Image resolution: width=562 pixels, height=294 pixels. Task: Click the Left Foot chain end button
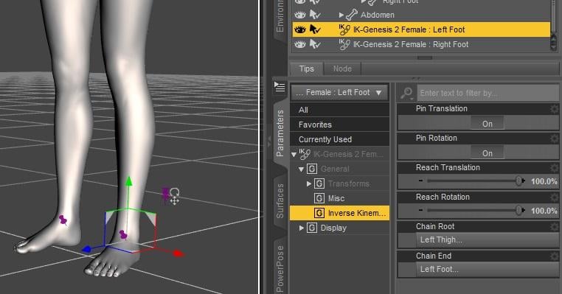coord(487,269)
